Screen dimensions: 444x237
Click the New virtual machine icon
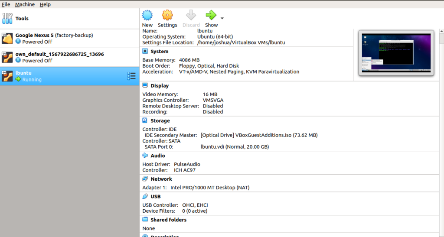point(147,15)
